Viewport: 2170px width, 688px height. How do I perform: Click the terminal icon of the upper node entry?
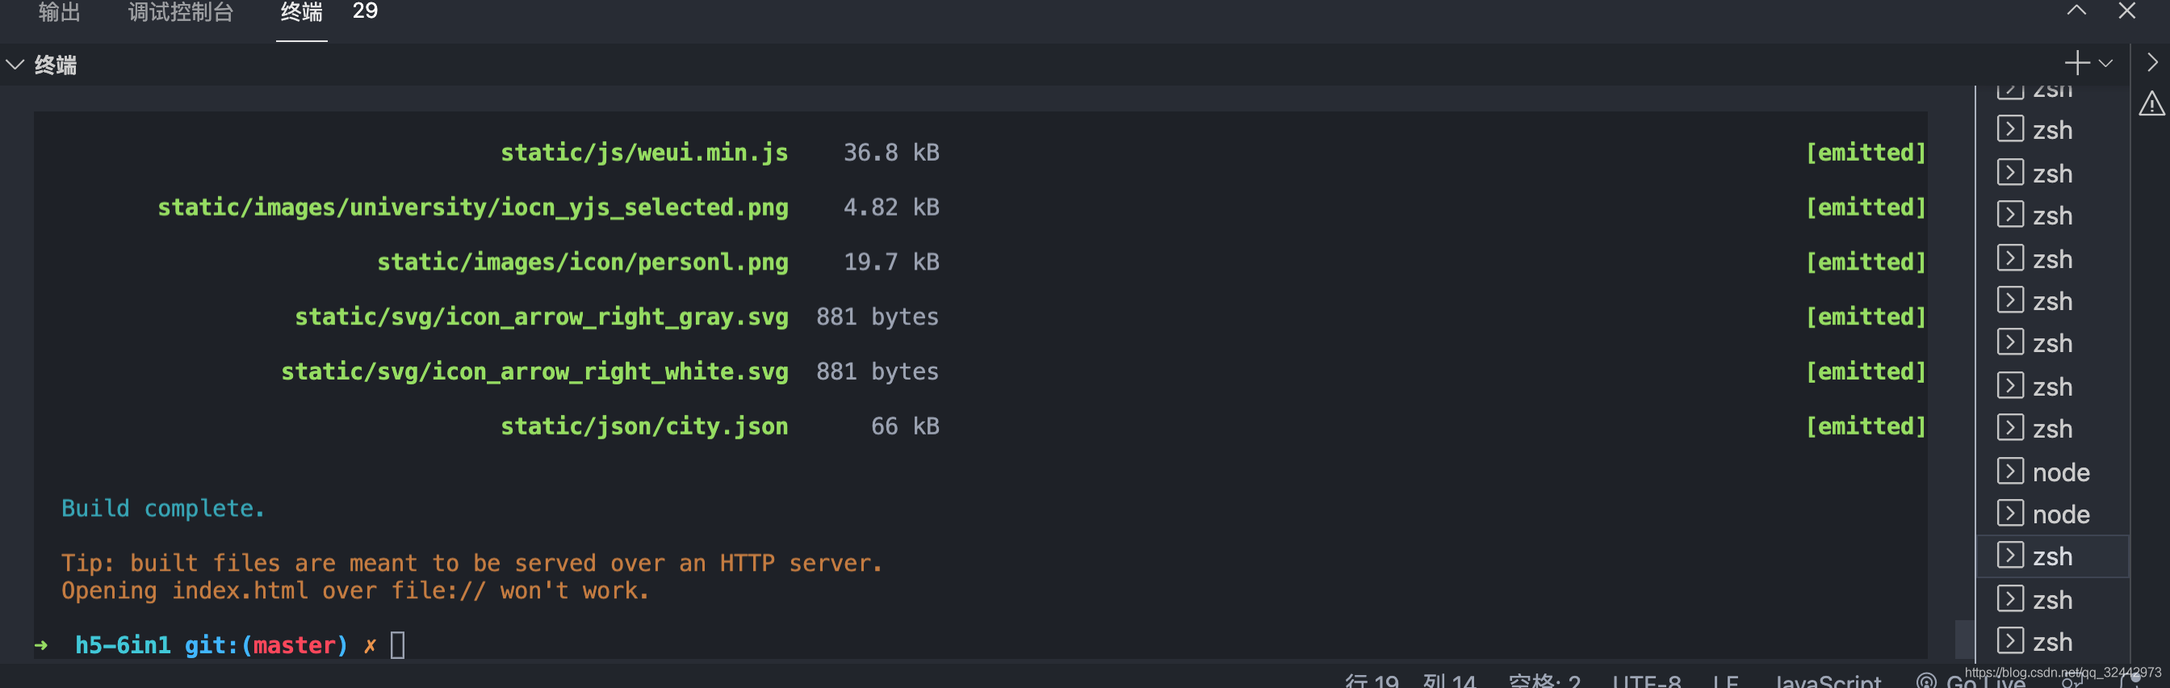(2010, 472)
